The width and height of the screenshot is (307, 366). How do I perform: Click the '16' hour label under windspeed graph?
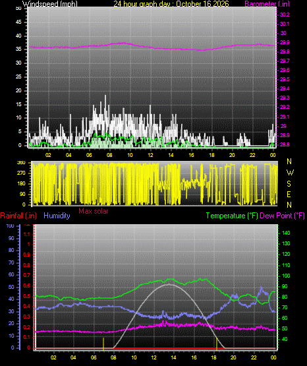(191, 155)
